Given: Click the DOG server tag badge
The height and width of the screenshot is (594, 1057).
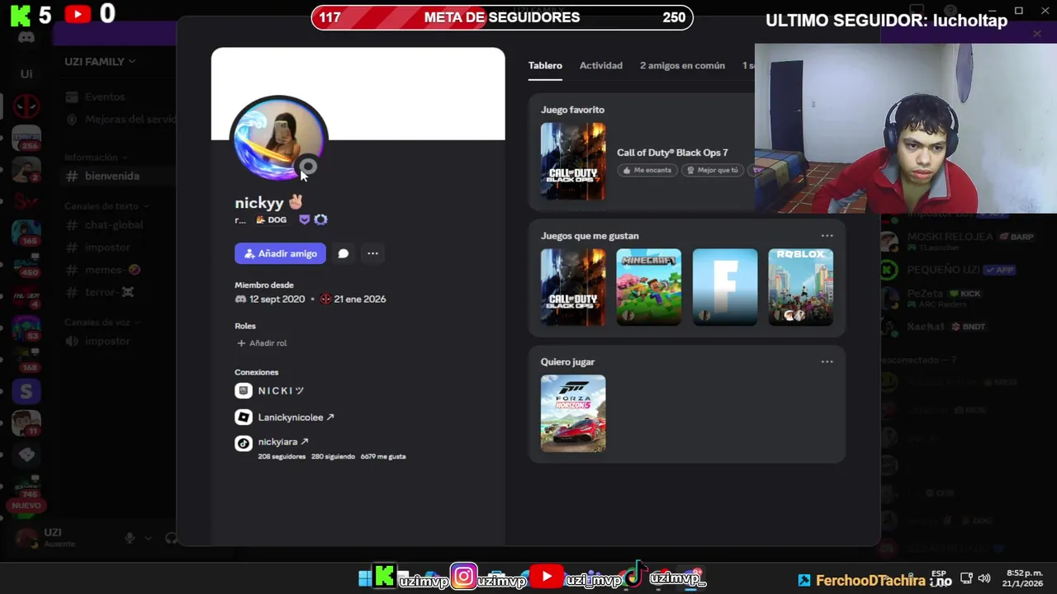Looking at the screenshot, I should (271, 220).
